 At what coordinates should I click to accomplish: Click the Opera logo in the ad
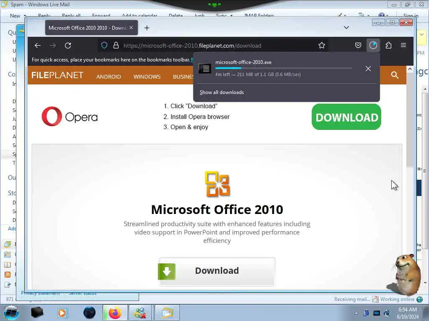pyautogui.click(x=70, y=117)
